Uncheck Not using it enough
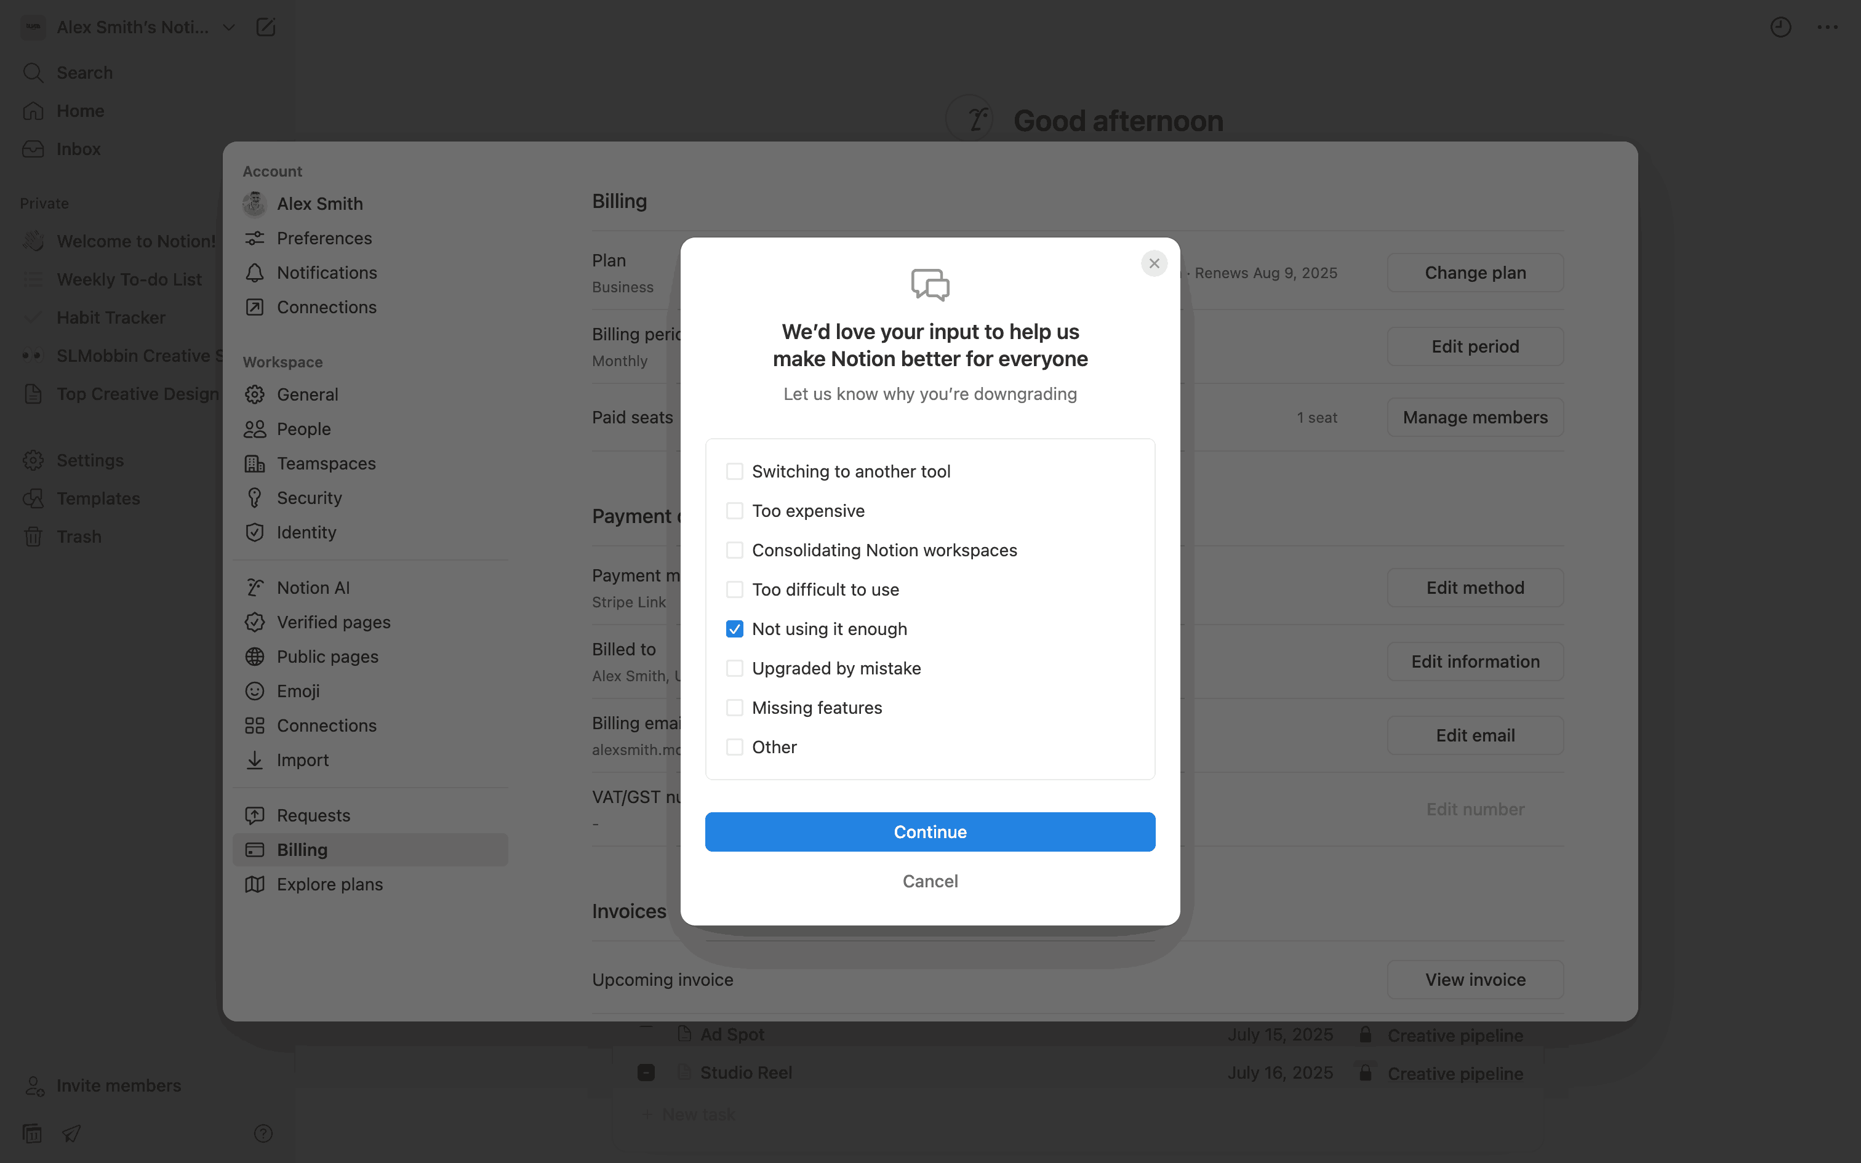 pos(734,629)
